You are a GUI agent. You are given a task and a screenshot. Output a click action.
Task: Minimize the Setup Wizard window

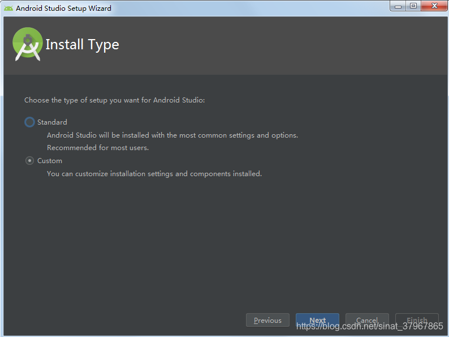tap(398, 6)
